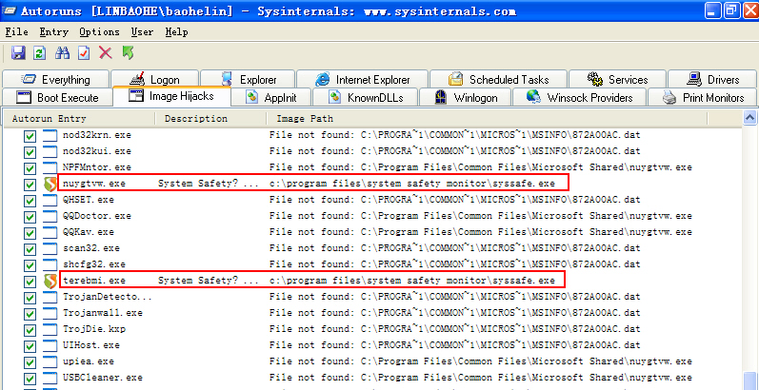This screenshot has width=759, height=390.
Task: Uncheck the upiea.exe entry checkbox
Action: point(30,362)
